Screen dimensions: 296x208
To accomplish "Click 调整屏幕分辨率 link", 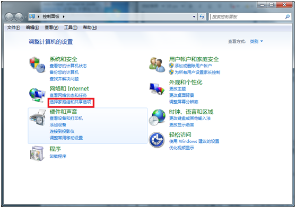I will (x=184, y=102).
